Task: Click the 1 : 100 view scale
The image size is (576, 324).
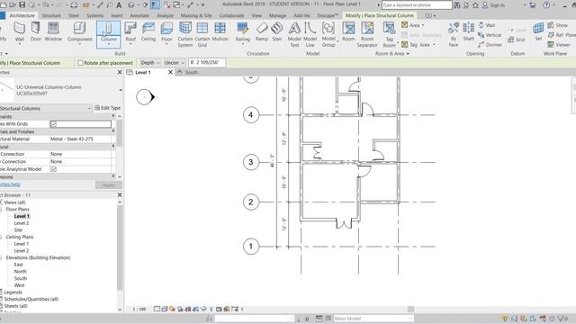Action: (139, 310)
